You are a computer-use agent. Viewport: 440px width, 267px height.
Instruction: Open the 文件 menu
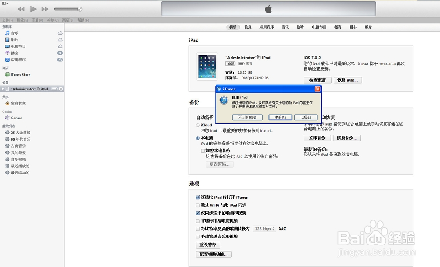click(x=7, y=20)
